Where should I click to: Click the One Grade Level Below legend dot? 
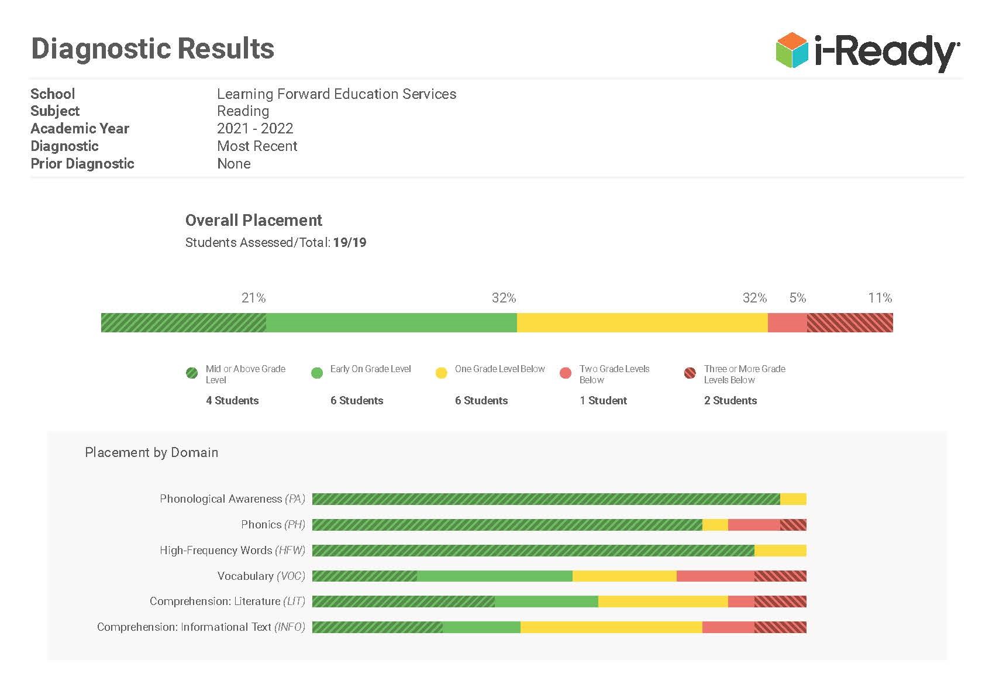click(x=442, y=373)
